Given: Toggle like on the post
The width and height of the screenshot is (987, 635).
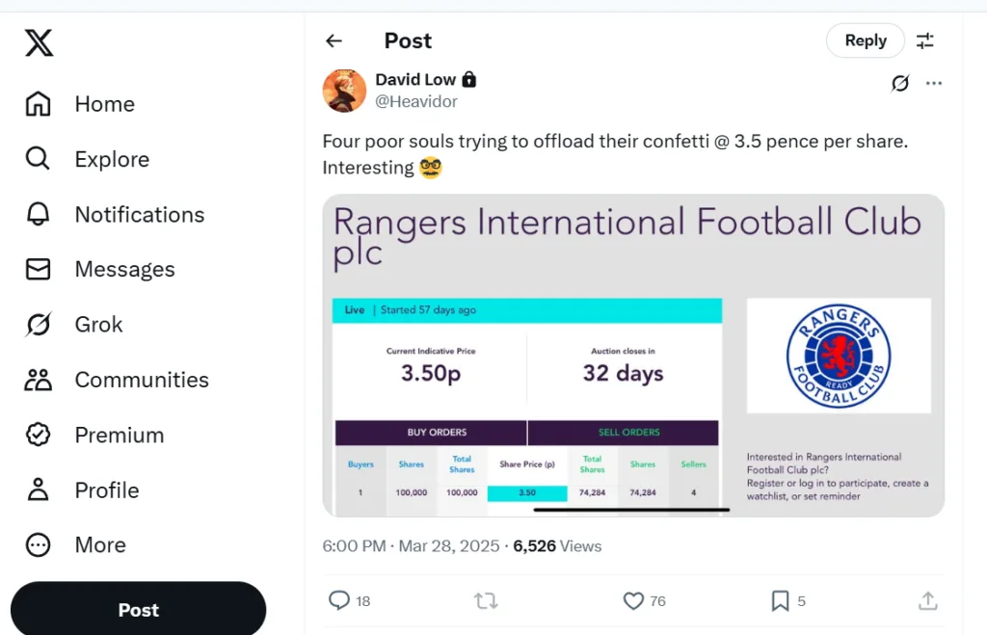Looking at the screenshot, I should [633, 601].
